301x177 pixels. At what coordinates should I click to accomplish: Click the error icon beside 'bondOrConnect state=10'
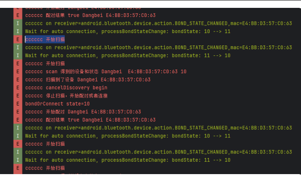(x=18, y=104)
